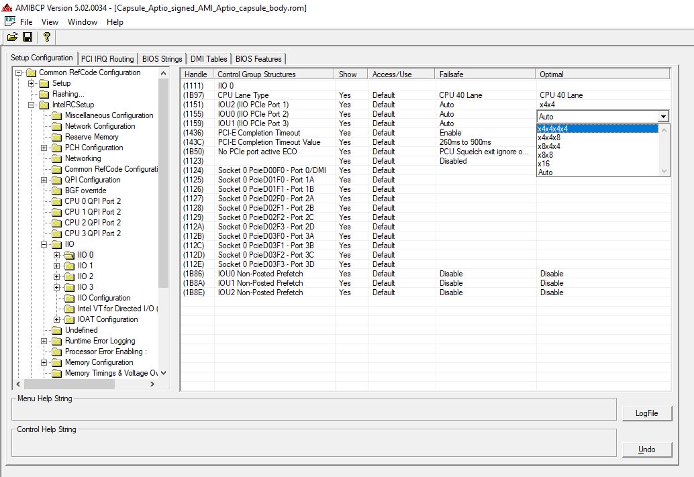Click the IOAT Configuration folder icon
694x477 pixels.
pyautogui.click(x=70, y=319)
